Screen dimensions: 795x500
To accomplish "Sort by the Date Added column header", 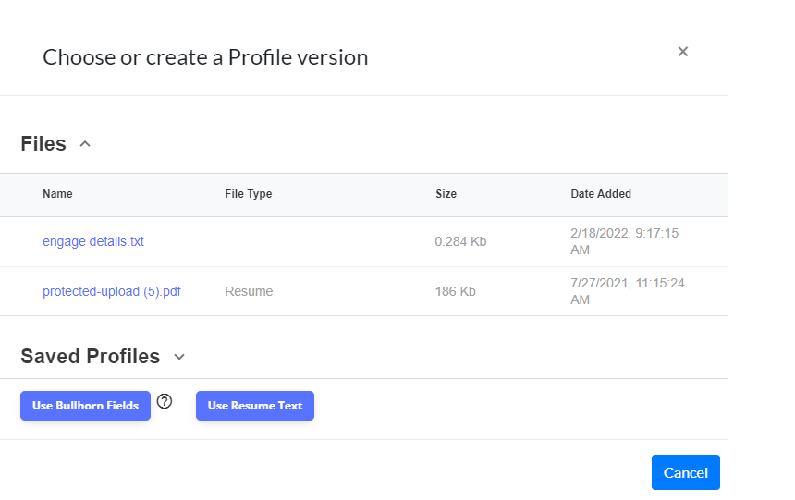I will (x=601, y=194).
